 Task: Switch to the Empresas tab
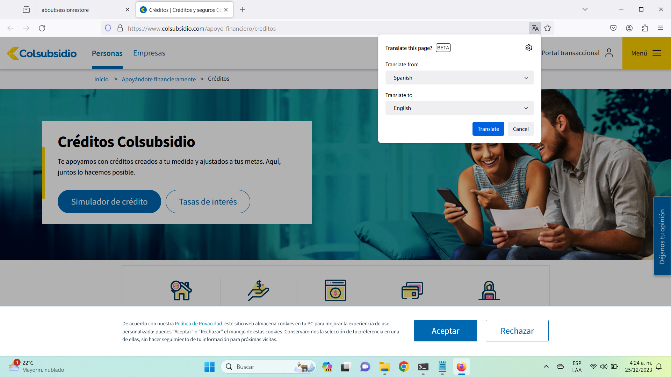149,53
